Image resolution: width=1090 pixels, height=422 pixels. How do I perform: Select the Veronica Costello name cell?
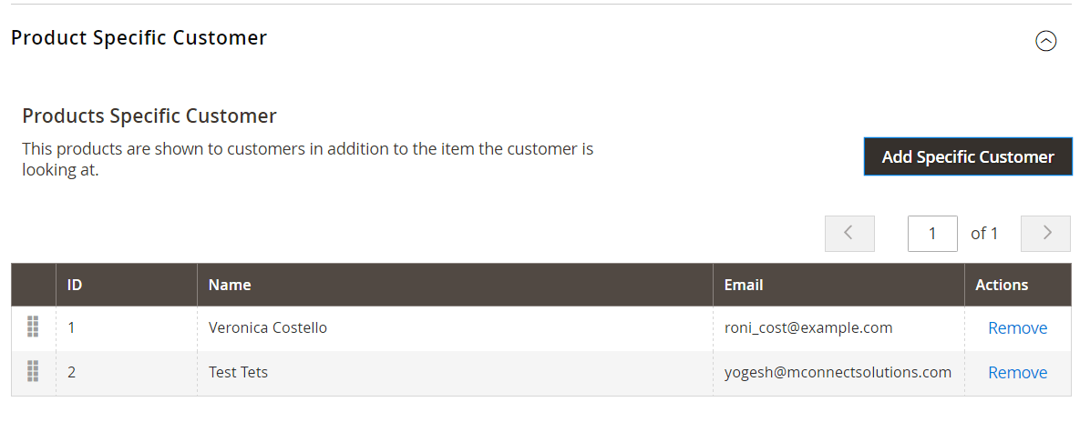[267, 327]
